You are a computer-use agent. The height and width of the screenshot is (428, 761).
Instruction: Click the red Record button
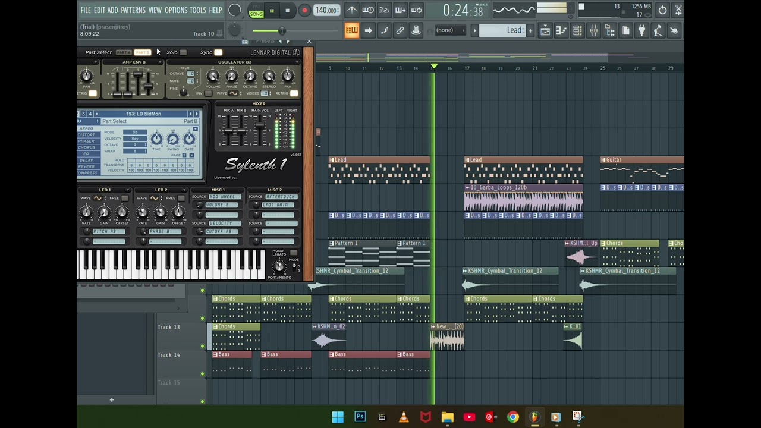click(304, 11)
